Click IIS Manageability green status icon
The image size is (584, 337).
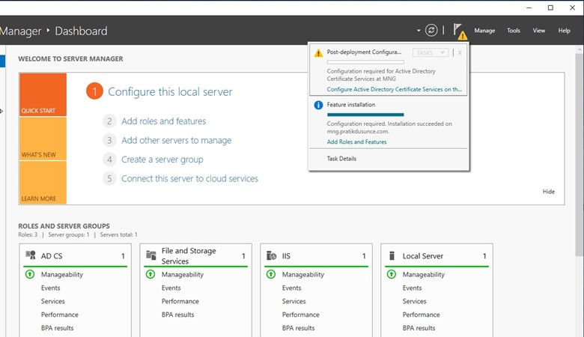(x=271, y=274)
